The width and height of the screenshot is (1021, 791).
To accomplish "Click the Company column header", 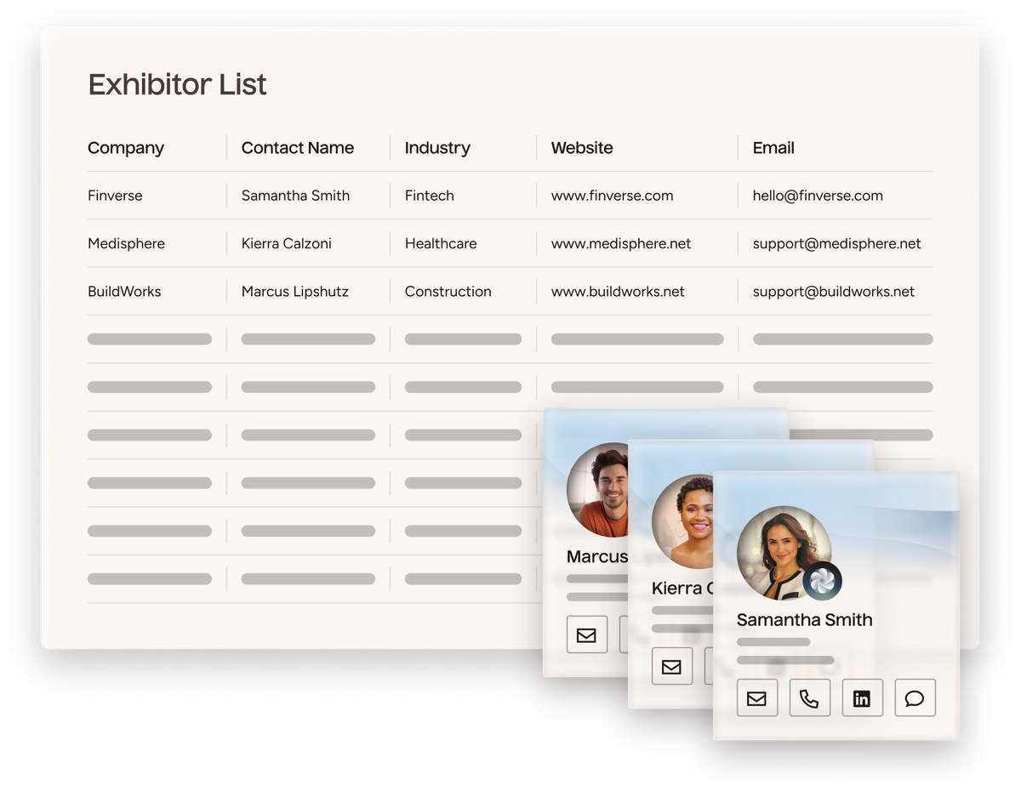I will 125,147.
